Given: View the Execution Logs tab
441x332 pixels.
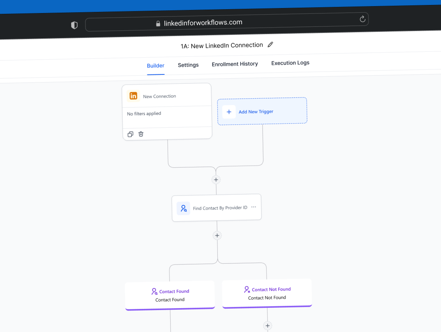Looking at the screenshot, I should coord(290,63).
